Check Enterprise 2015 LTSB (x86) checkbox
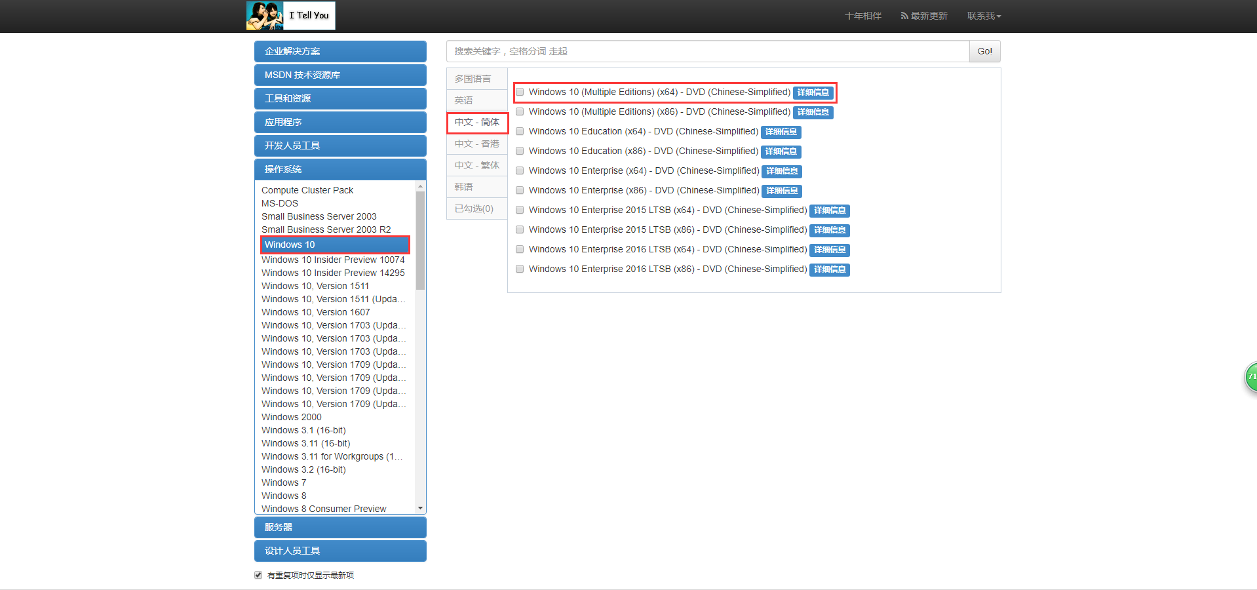The height and width of the screenshot is (590, 1257). [520, 230]
